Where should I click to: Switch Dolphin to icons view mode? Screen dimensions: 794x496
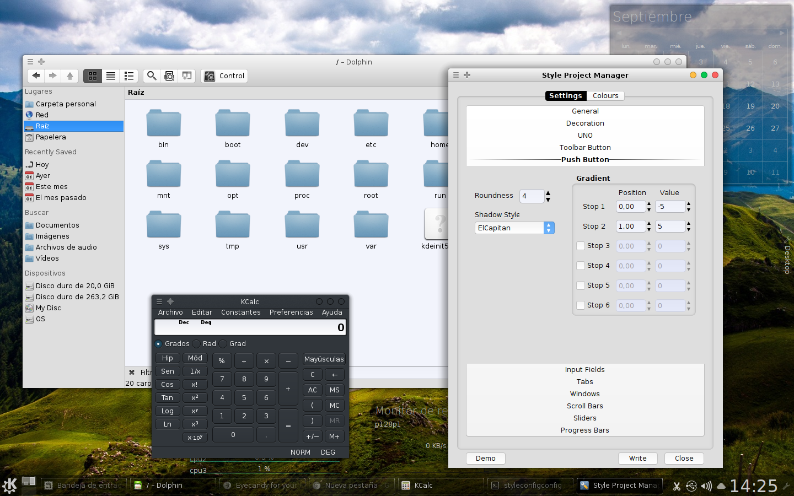93,76
